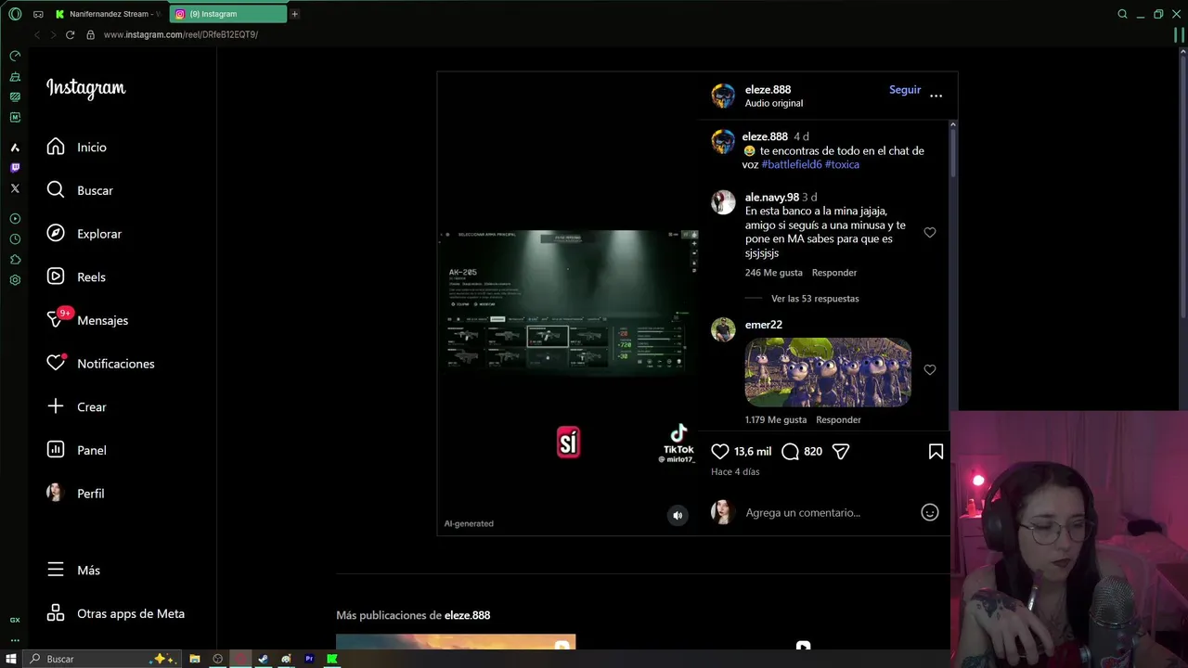Open Reels in Instagram sidebar
This screenshot has height=668, width=1188.
[76, 276]
